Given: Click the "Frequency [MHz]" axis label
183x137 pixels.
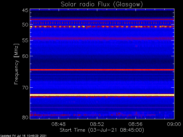Looking at the screenshot, I should tap(16, 64).
